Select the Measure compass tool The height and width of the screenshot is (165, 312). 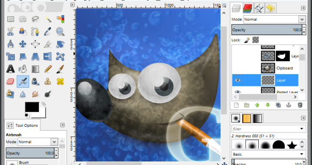(x=10, y=44)
